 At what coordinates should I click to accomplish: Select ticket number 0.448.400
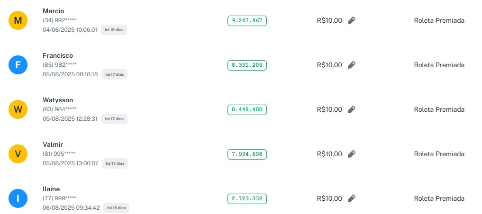point(247,110)
